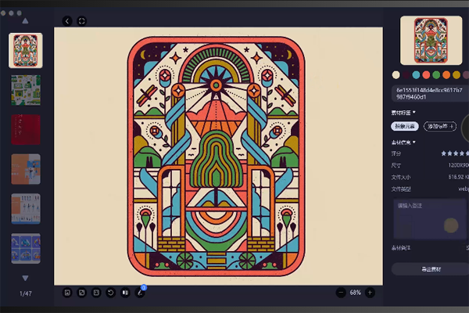Click the split compare icon in bottom toolbar
Image resolution: width=469 pixels, height=313 pixels.
[x=125, y=293]
